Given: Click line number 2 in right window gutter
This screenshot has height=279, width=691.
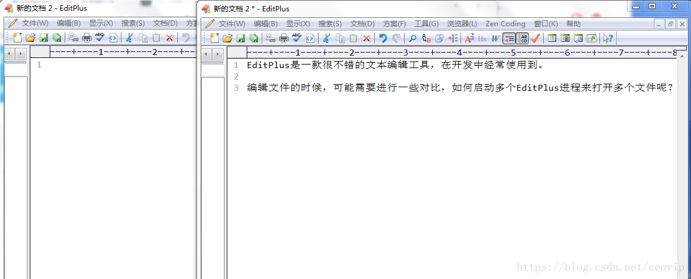Looking at the screenshot, I should coord(236,76).
